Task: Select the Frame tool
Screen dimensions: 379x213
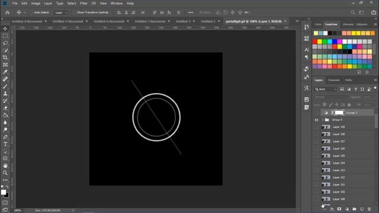Action: click(5, 64)
